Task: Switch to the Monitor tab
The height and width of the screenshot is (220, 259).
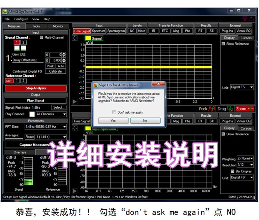Action: (58, 26)
